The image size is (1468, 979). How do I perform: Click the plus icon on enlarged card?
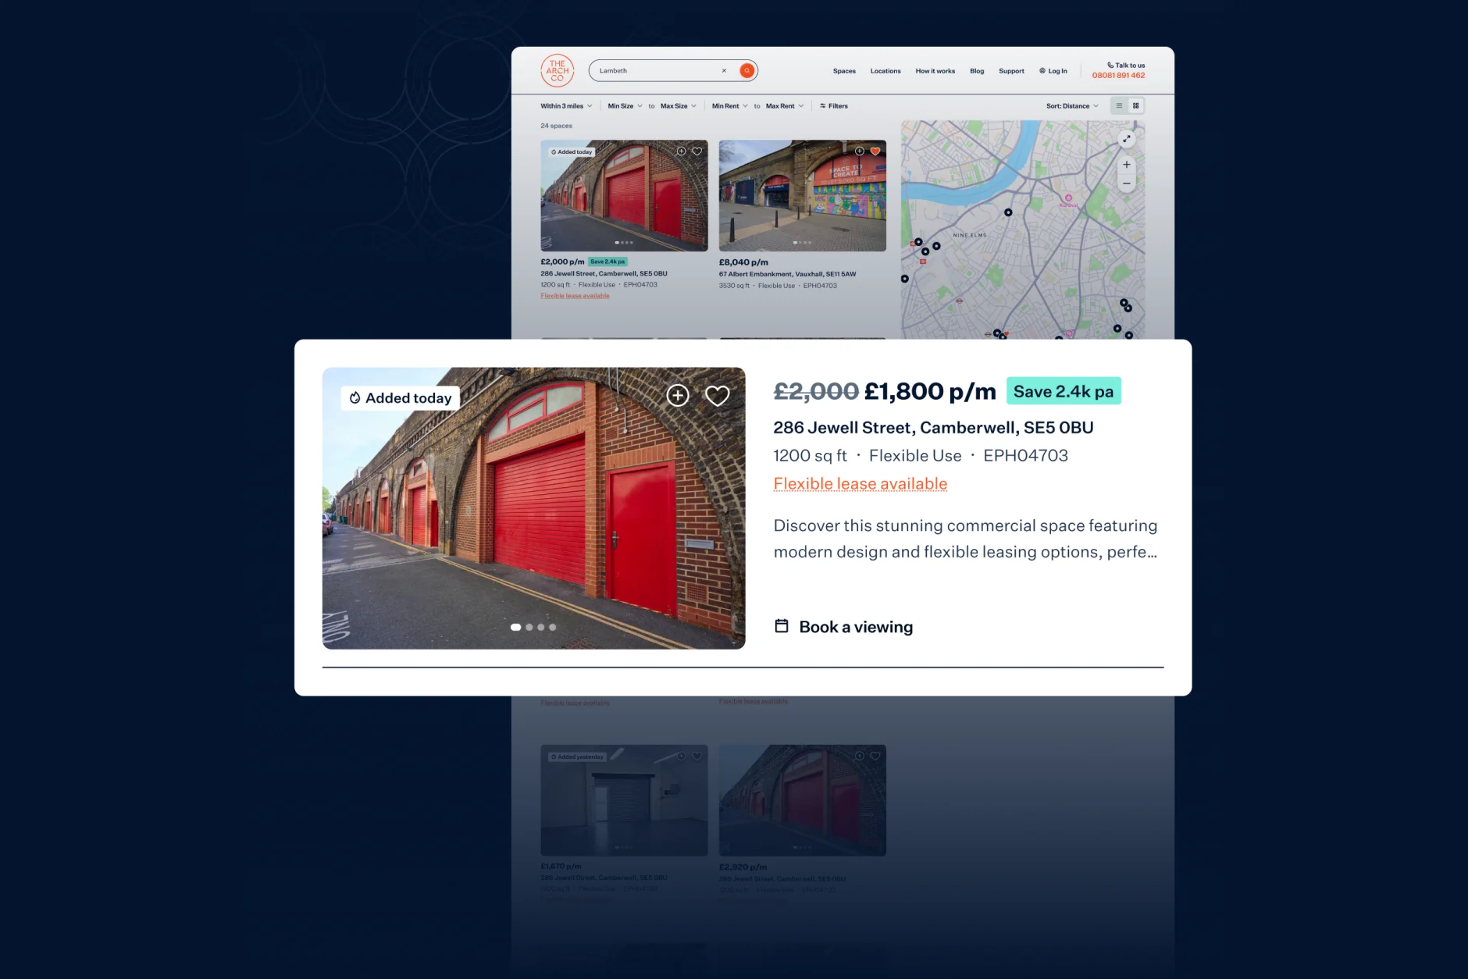click(678, 396)
